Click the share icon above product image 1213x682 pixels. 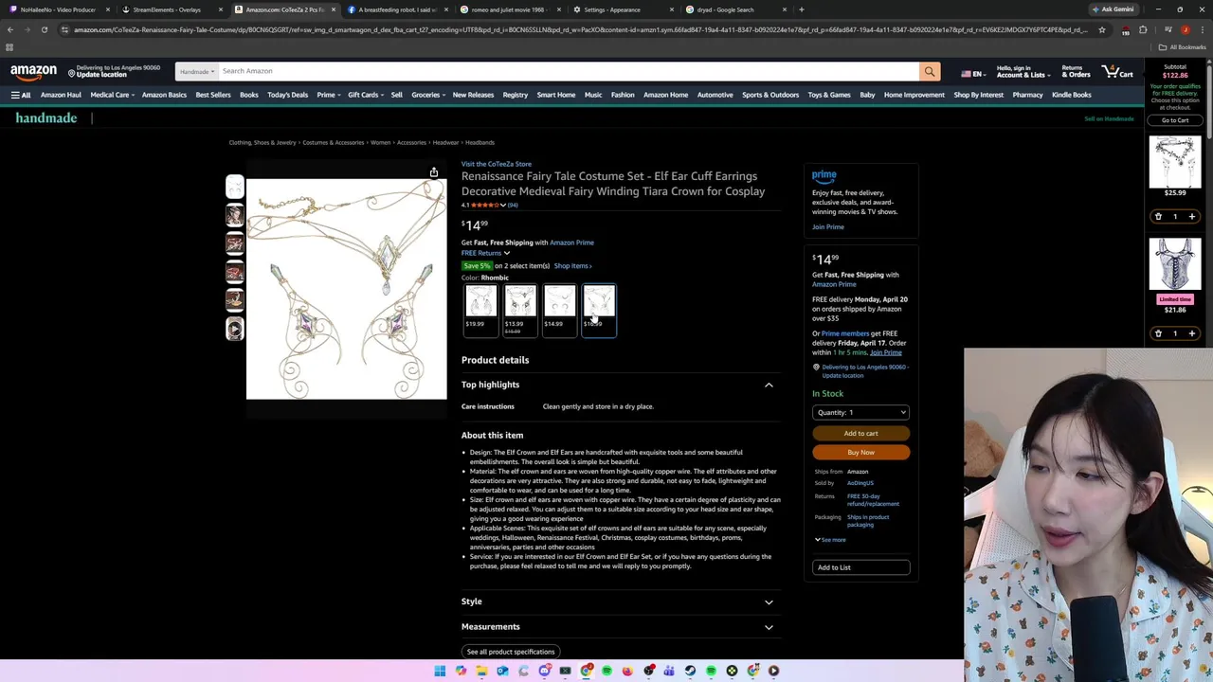433,172
